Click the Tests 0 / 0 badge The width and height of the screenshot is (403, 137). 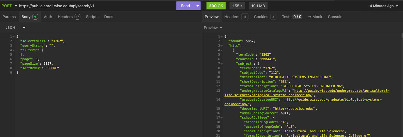tap(297, 17)
